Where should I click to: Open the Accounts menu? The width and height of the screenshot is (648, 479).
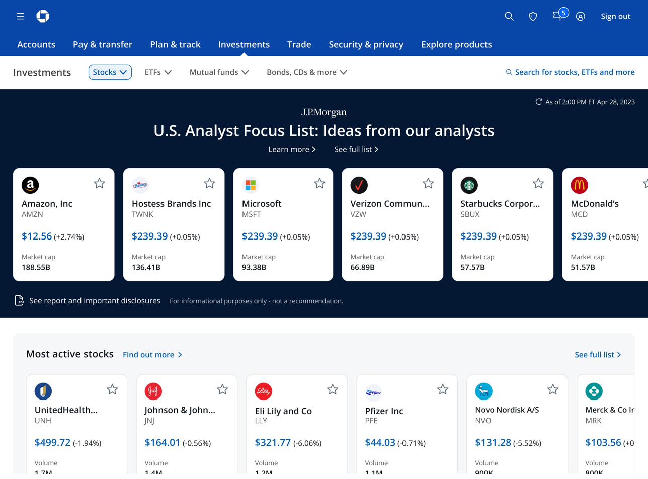click(x=36, y=44)
